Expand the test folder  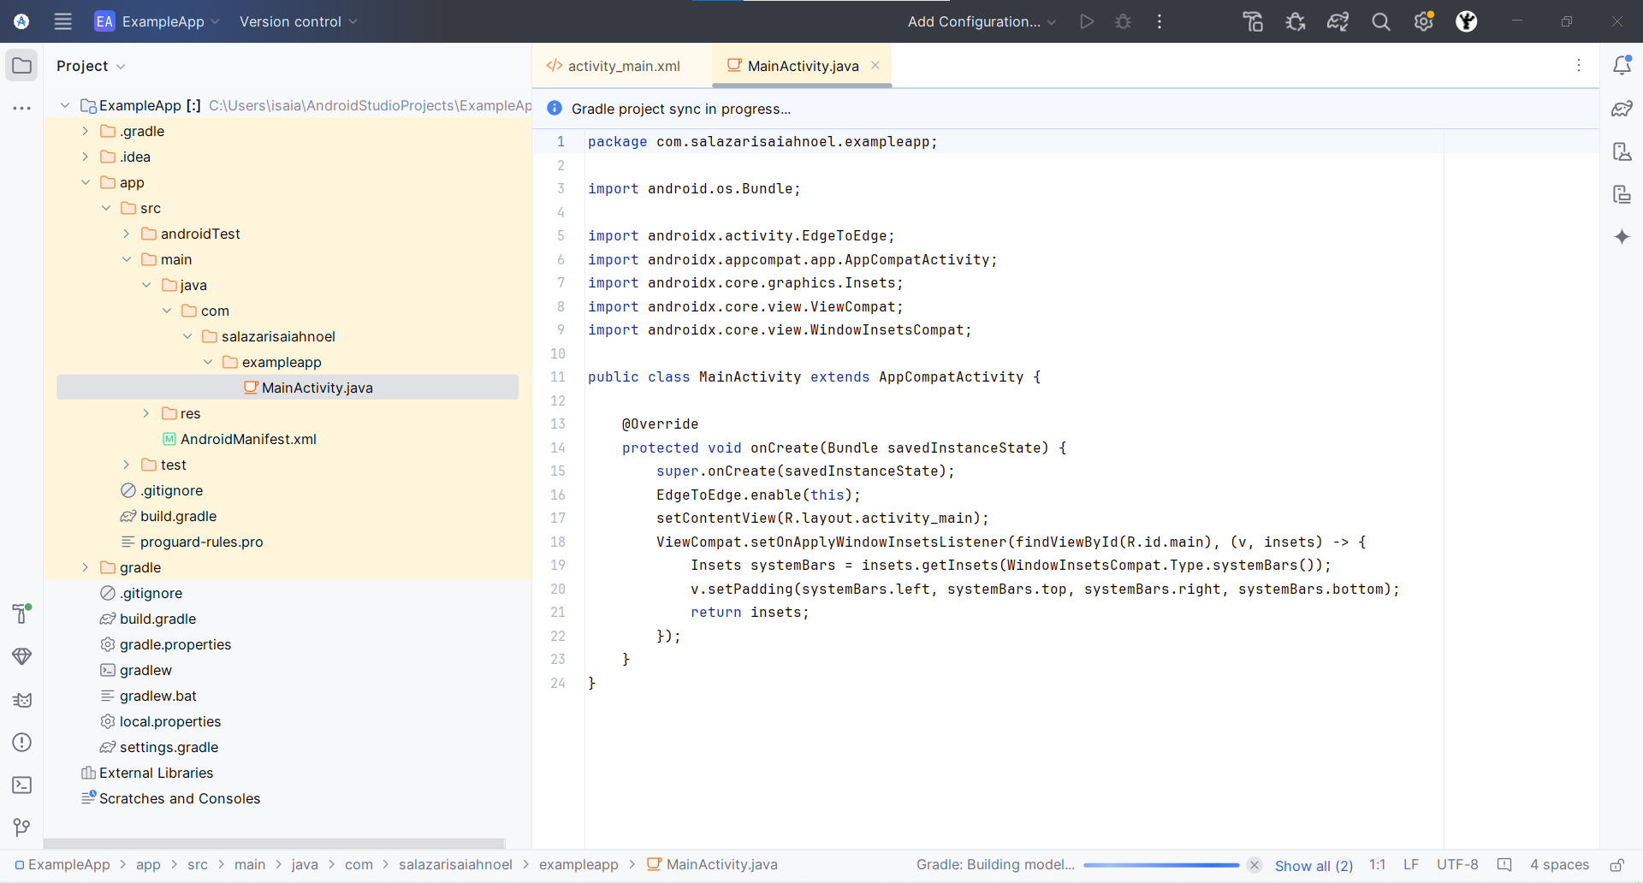(126, 465)
